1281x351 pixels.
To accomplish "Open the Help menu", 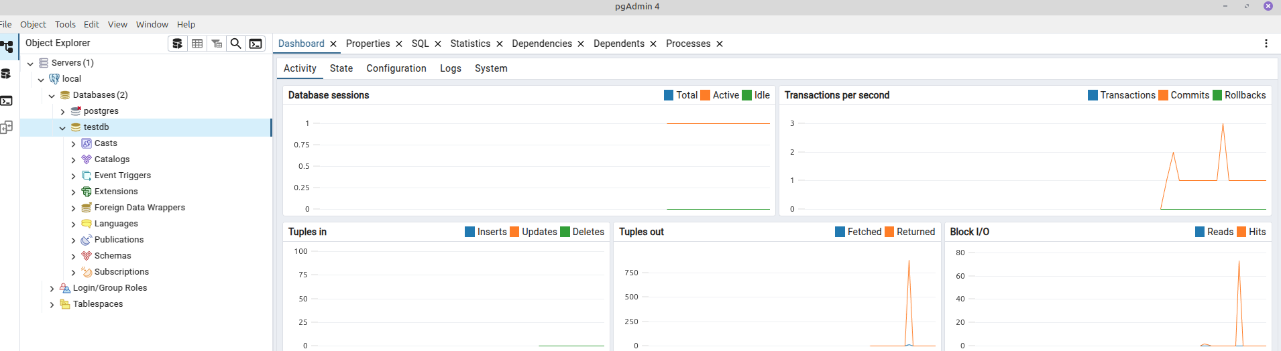I will point(186,24).
